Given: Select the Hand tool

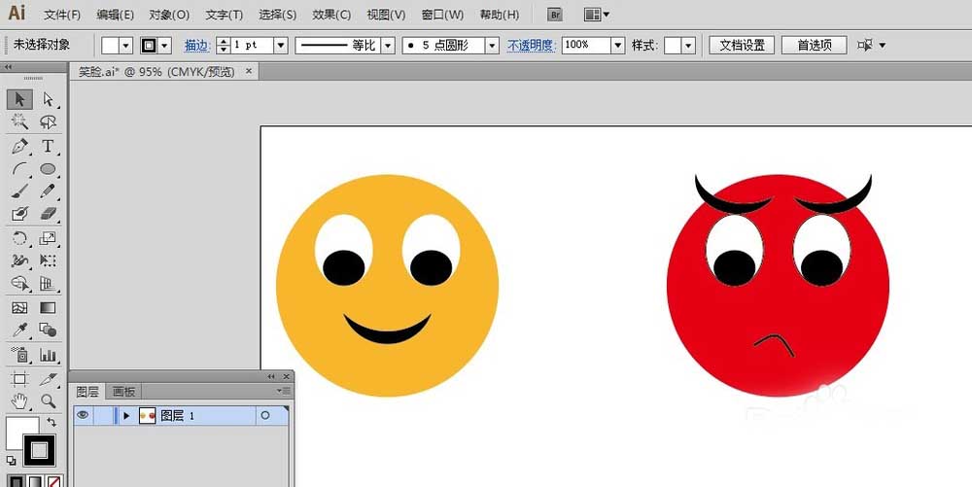Looking at the screenshot, I should (x=19, y=401).
